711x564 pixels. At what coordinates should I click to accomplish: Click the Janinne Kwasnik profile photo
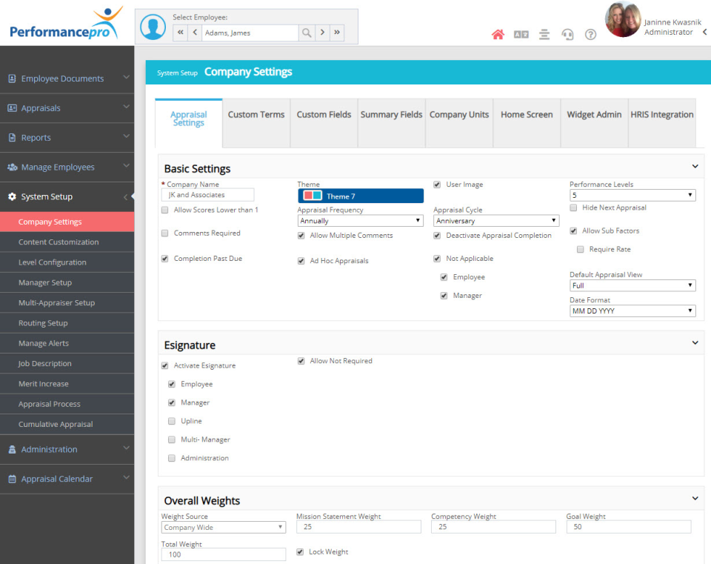[623, 19]
